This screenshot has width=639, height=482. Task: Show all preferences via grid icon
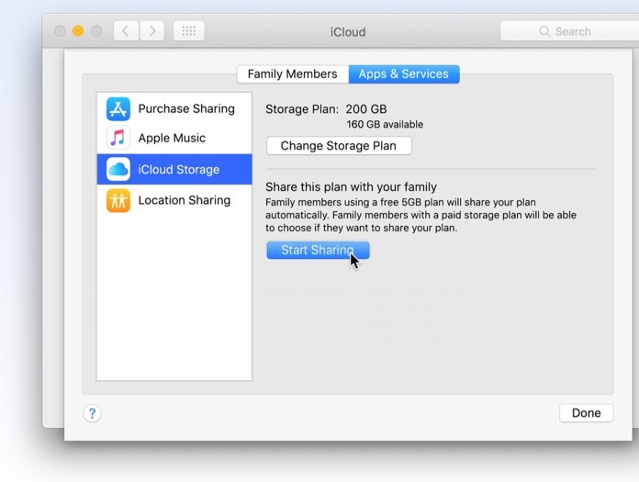[188, 31]
